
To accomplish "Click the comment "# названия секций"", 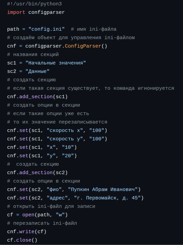I will click(x=33, y=54).
